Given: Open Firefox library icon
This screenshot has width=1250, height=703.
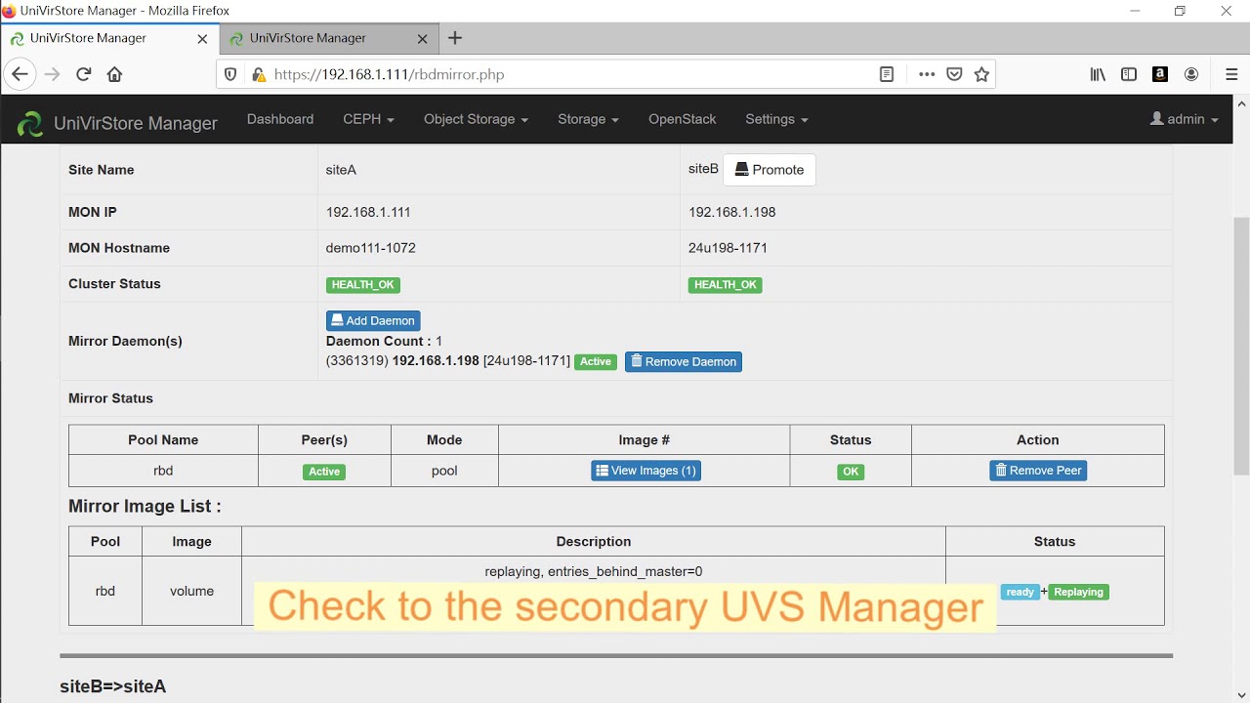Looking at the screenshot, I should [x=1099, y=74].
